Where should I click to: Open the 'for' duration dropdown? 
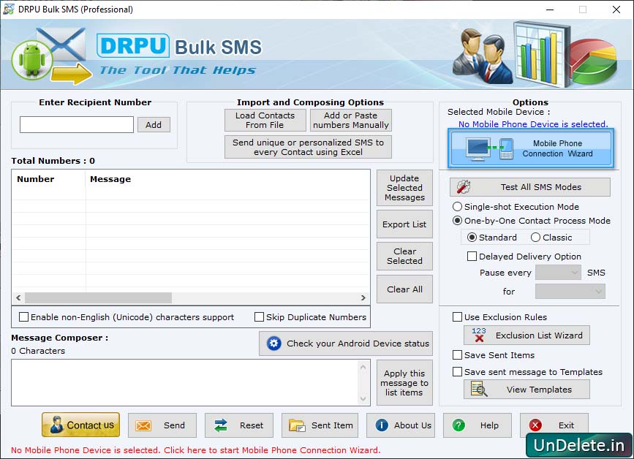point(570,292)
